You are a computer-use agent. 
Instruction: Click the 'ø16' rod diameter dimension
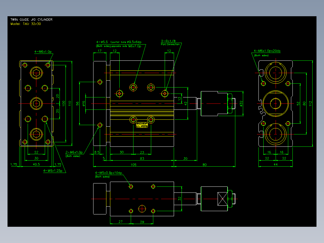tap(84, 103)
